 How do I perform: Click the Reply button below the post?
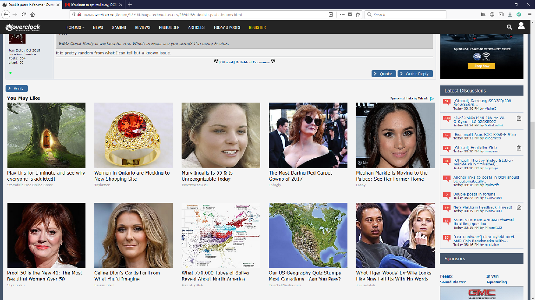point(17,88)
